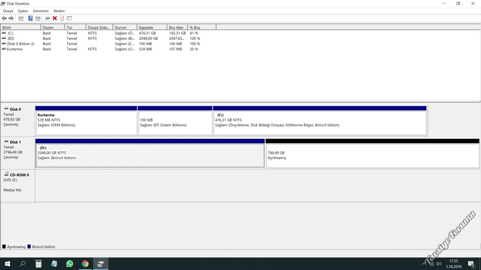Select the CD-ROM 0 label panel
Viewport: 481px width, 270px height.
[18, 186]
